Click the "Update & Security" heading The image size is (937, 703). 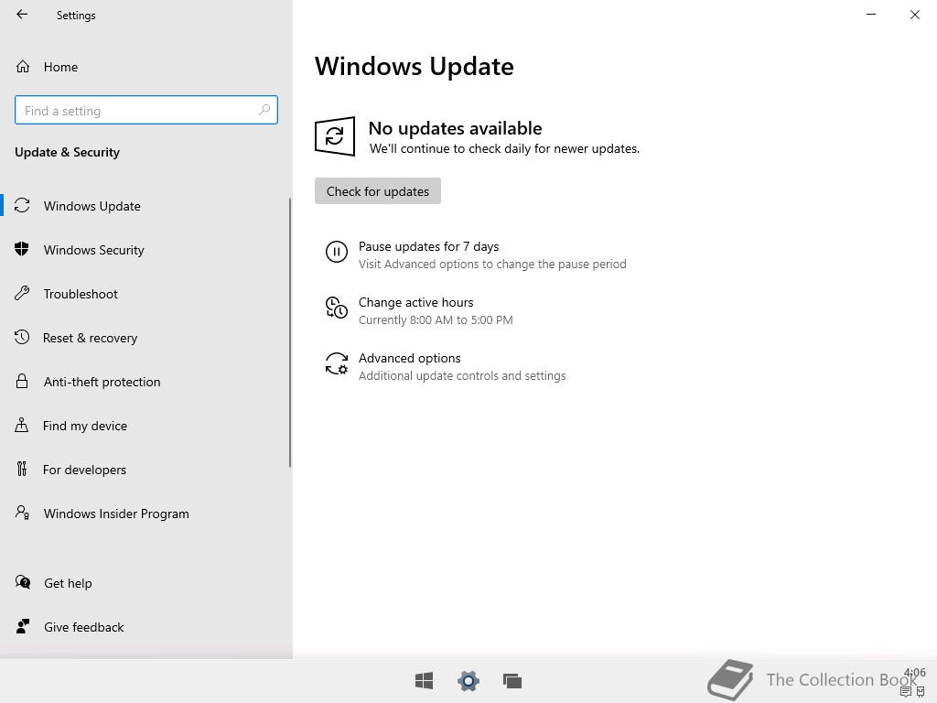coord(67,152)
